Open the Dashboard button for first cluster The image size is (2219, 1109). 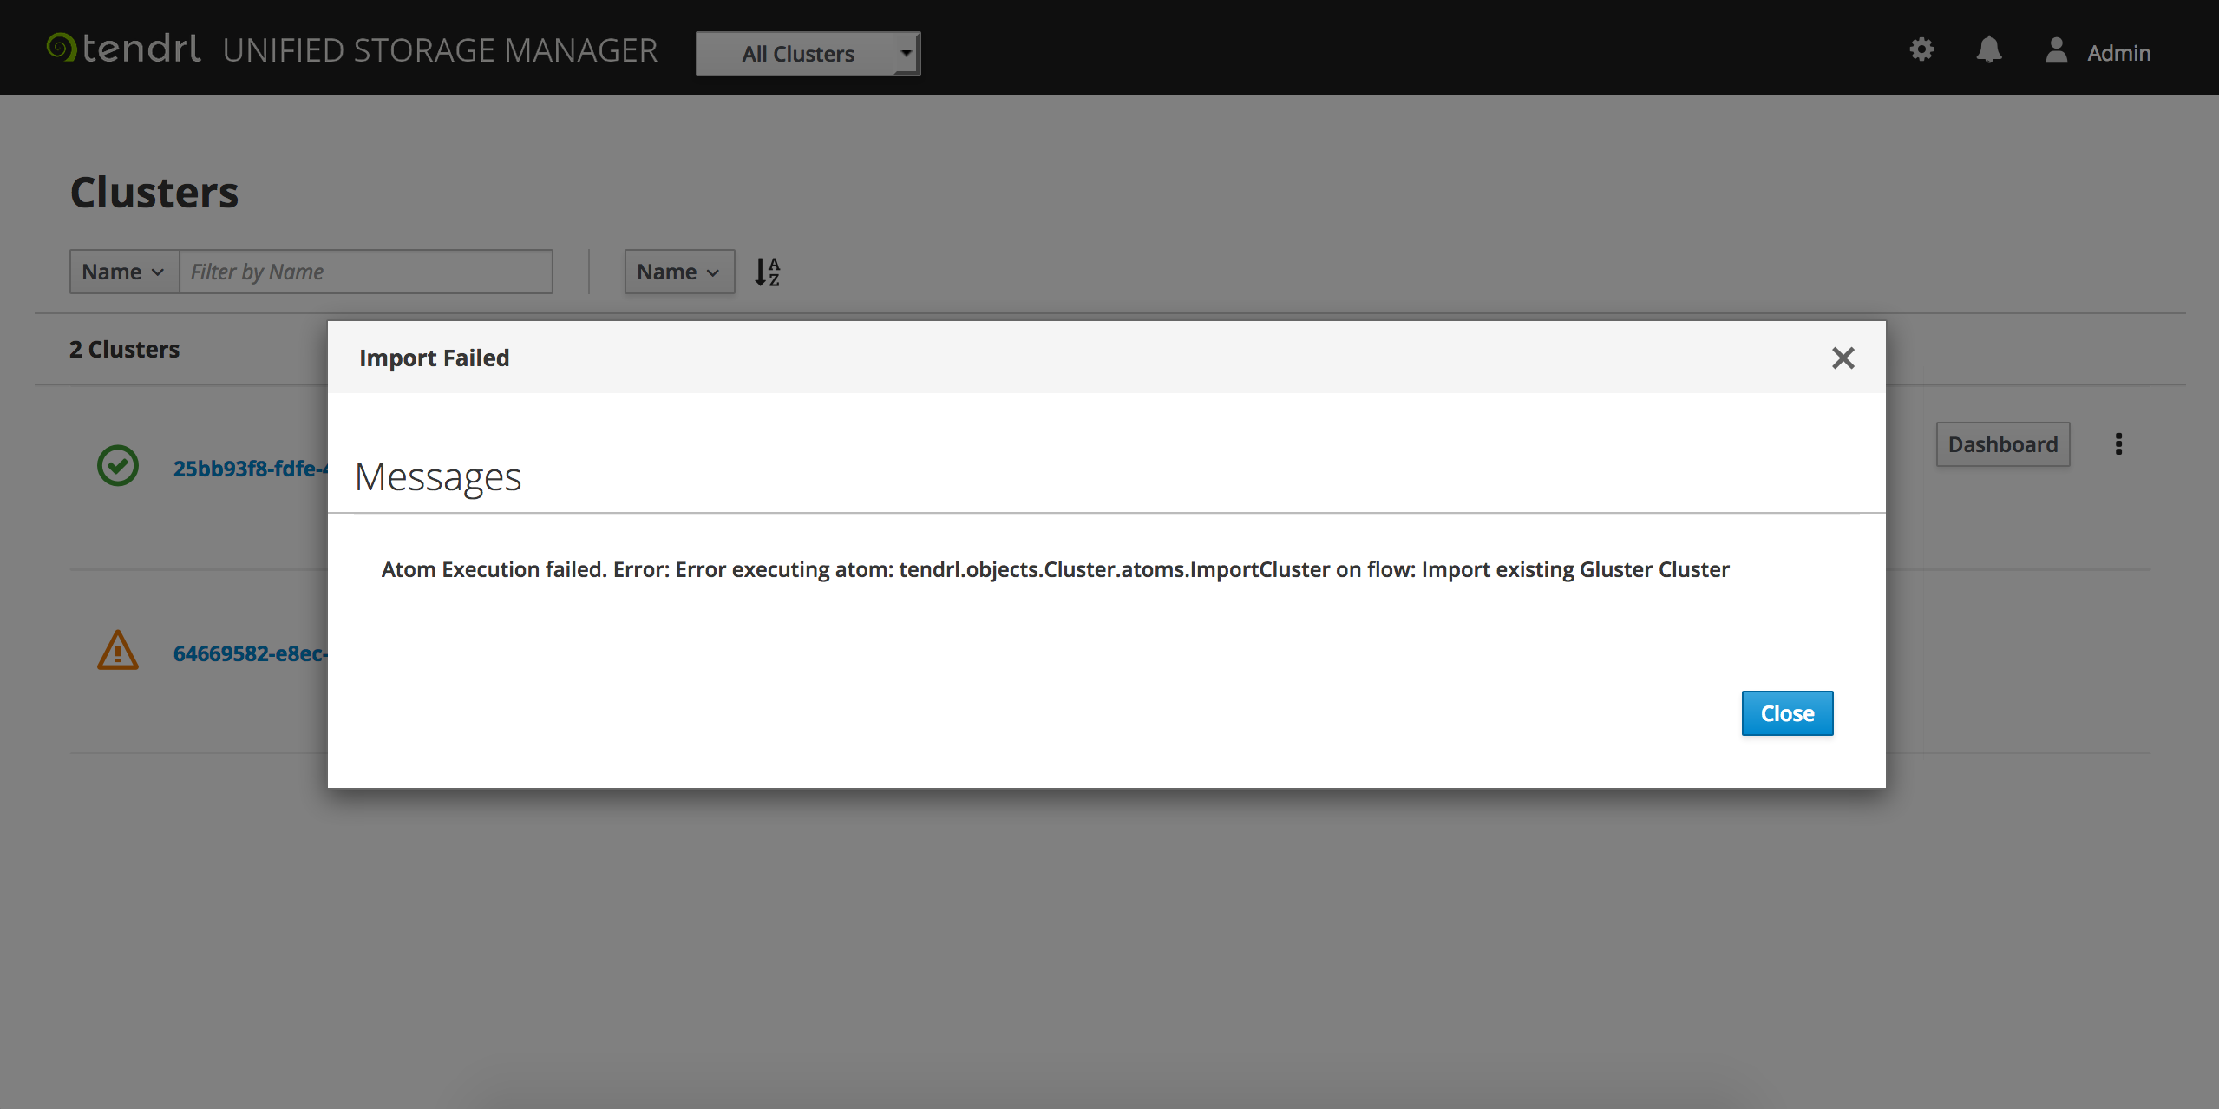pos(2002,444)
